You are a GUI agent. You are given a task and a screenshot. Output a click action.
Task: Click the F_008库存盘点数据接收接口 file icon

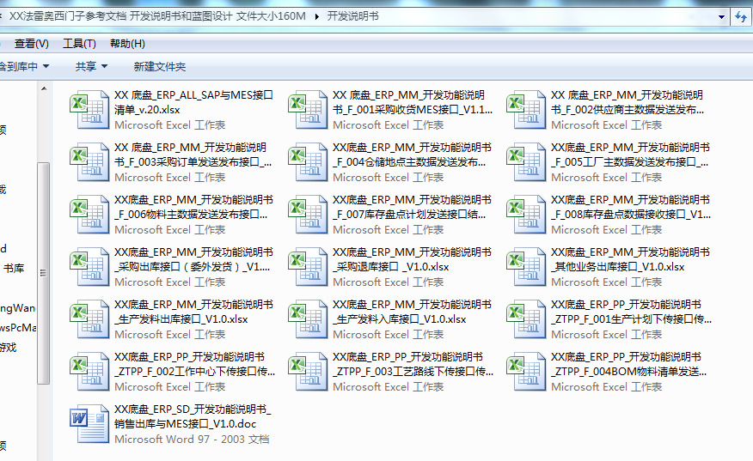pos(527,215)
